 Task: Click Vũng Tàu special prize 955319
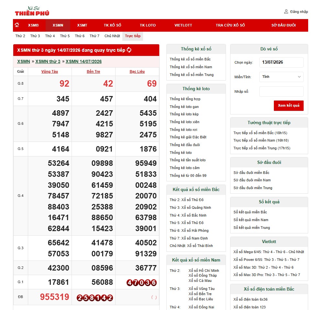tap(54, 297)
